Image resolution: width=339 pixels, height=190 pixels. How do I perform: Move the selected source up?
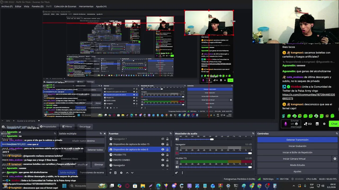[127, 173]
